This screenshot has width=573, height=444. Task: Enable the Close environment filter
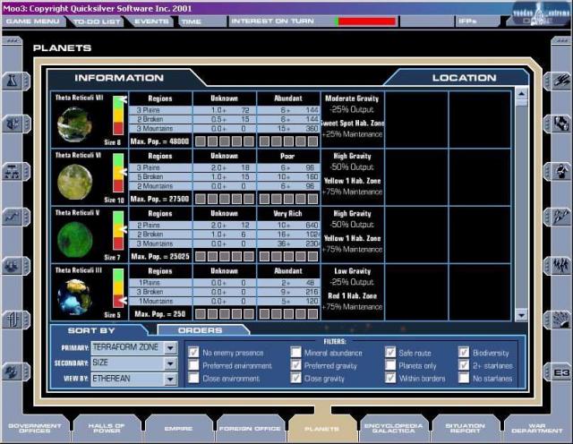tap(193, 378)
